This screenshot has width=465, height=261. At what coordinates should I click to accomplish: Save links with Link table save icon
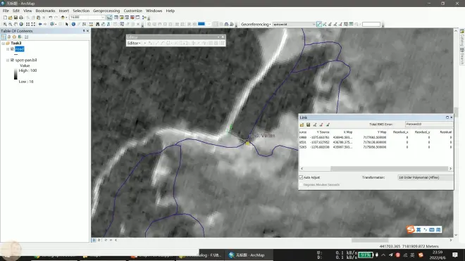tap(309, 125)
